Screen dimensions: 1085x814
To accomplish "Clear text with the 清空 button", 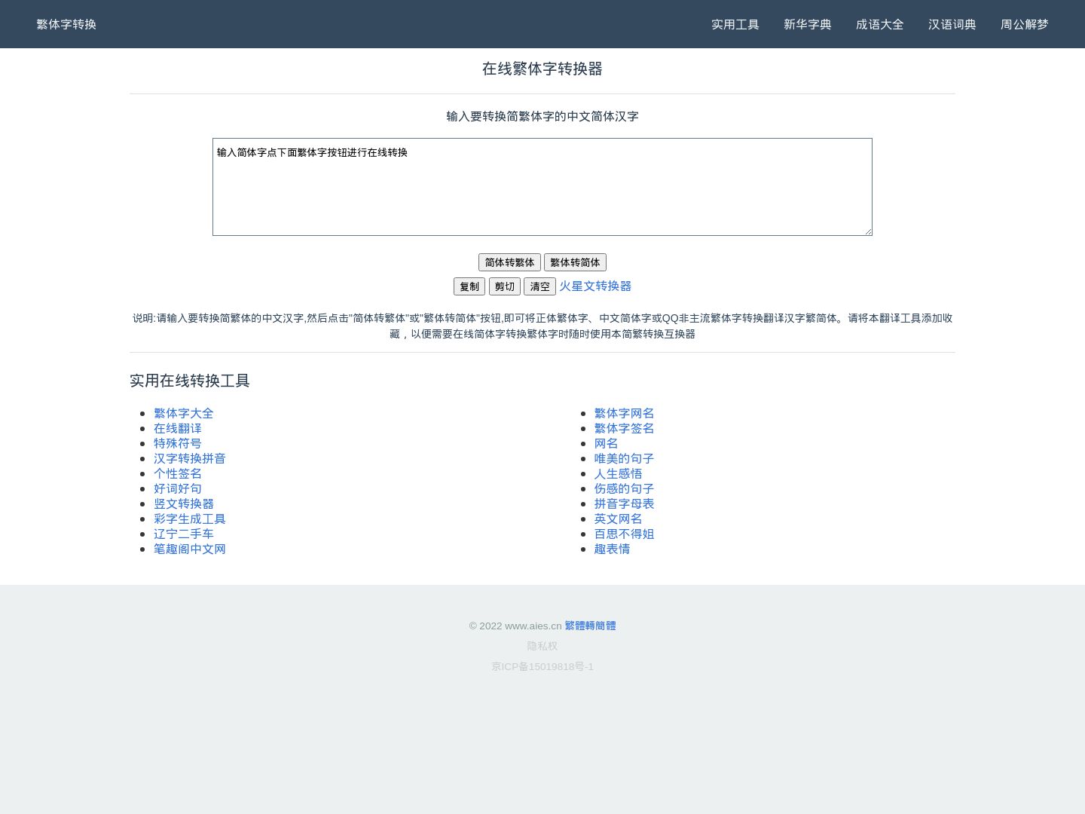I will 539,286.
